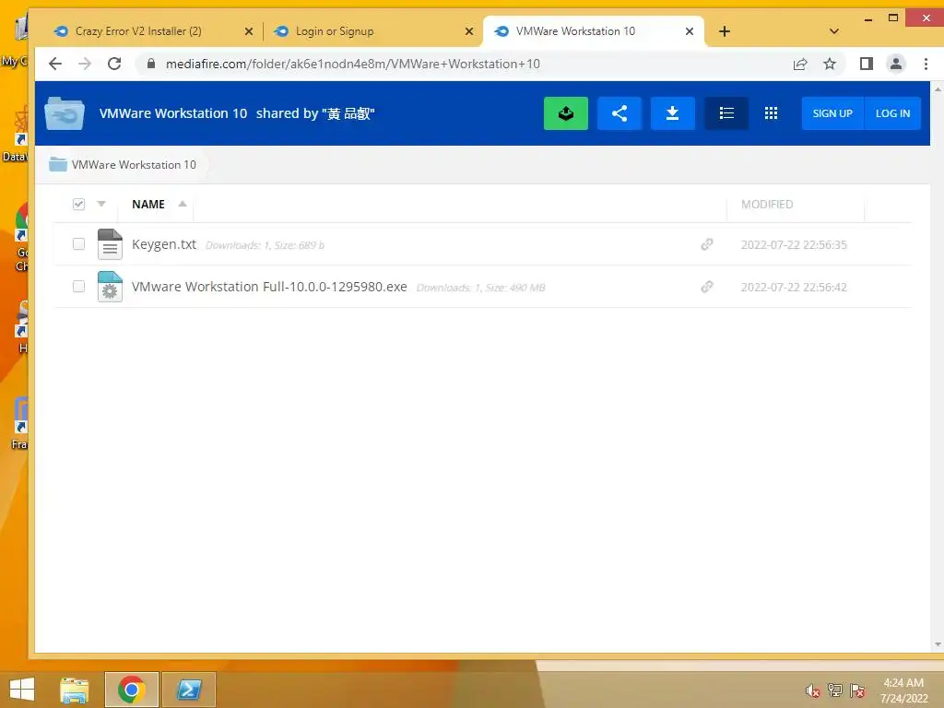Check the VMware Workstation exe checkbox
The height and width of the screenshot is (708, 944).
pos(78,286)
